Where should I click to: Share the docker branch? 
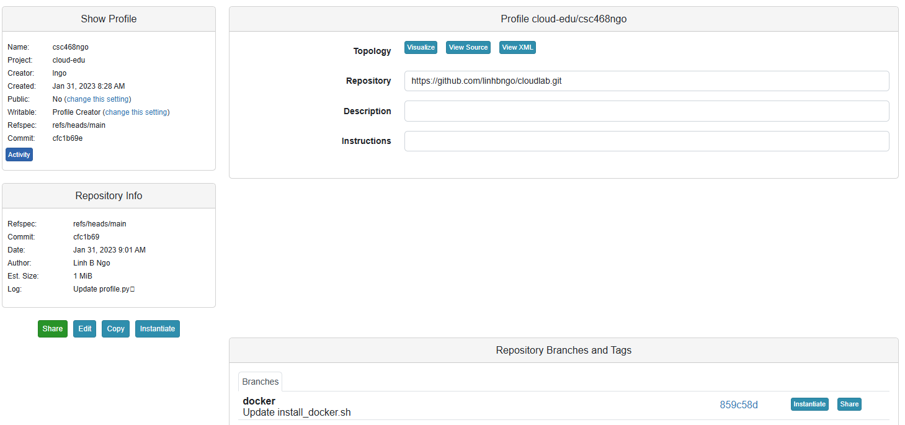pos(849,404)
